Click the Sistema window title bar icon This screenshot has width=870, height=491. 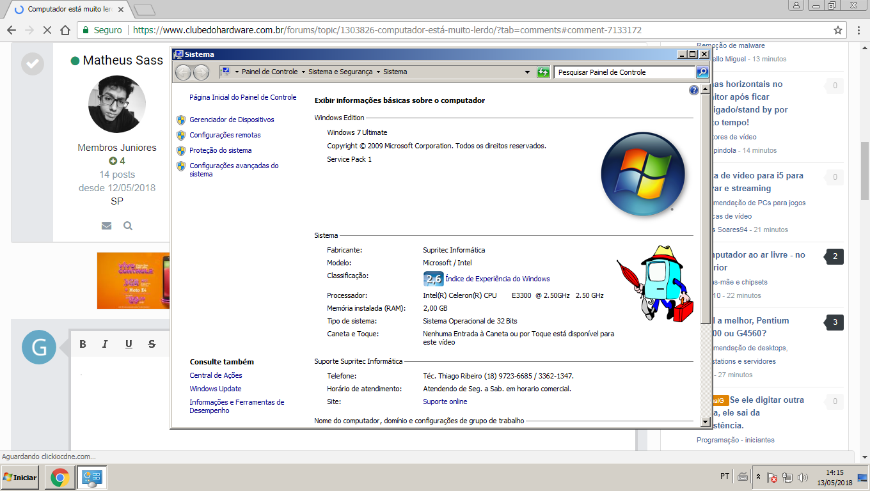pos(178,54)
